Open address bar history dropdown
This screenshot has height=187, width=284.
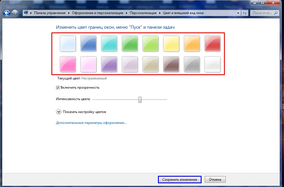click(x=238, y=13)
